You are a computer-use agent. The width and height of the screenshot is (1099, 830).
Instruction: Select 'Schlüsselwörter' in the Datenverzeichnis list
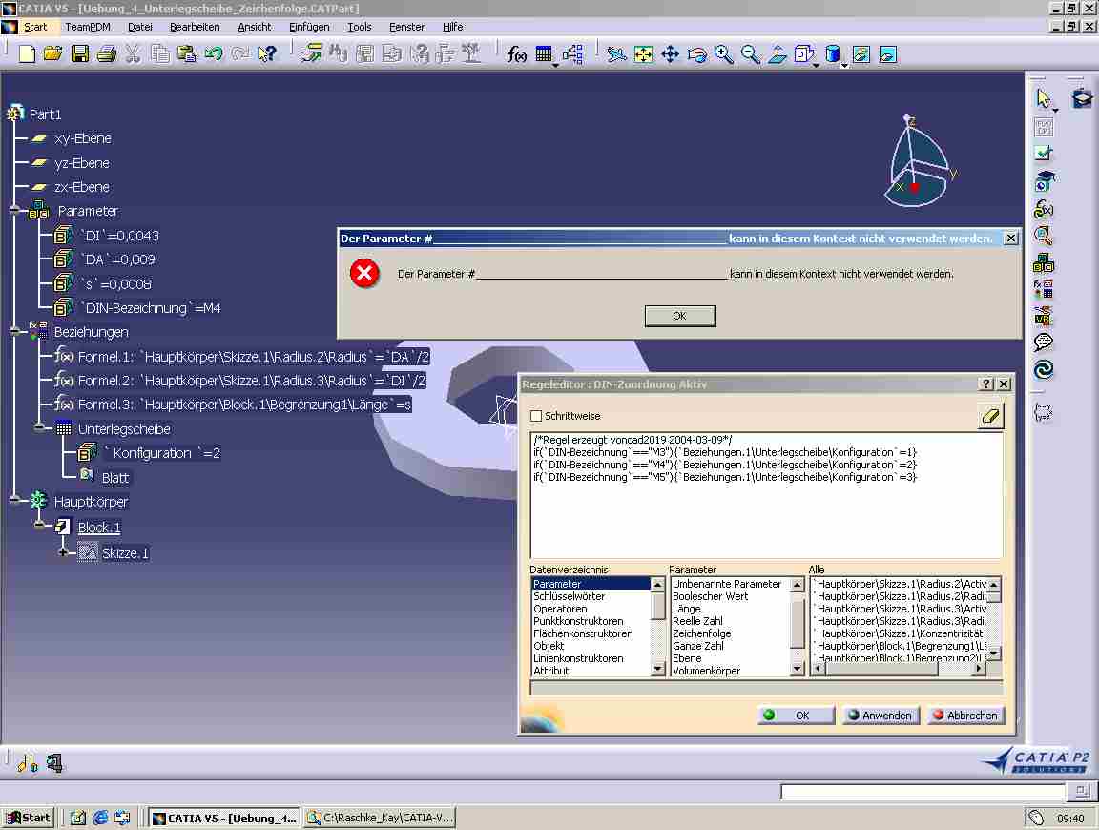[x=570, y=596]
